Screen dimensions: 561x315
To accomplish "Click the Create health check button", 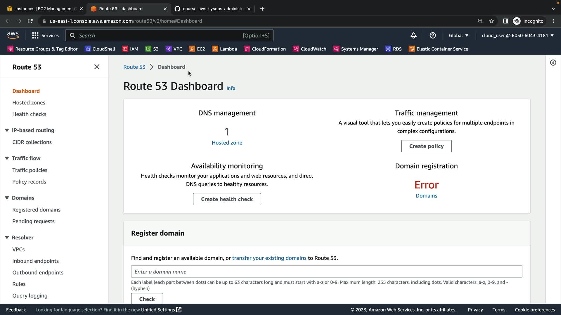I will point(227,199).
